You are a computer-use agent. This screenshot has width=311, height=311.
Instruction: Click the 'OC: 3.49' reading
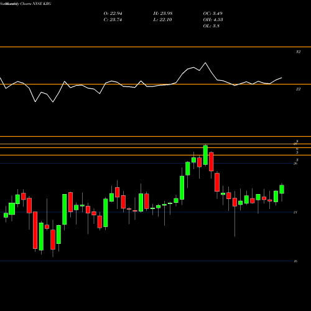click(213, 14)
